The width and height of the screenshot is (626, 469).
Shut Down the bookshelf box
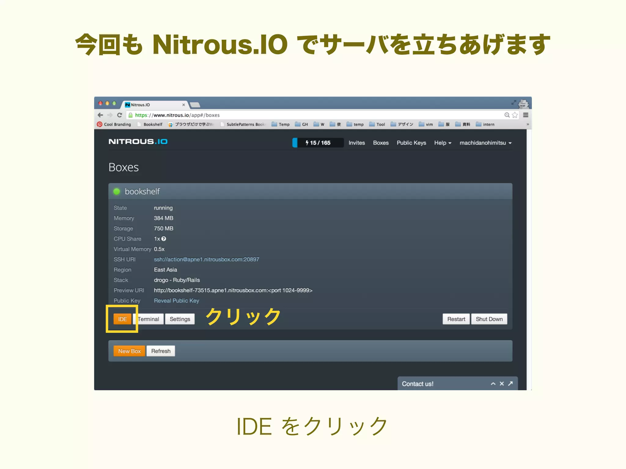489,319
